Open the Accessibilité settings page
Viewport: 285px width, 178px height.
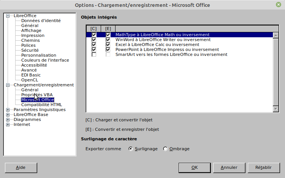[34, 65]
